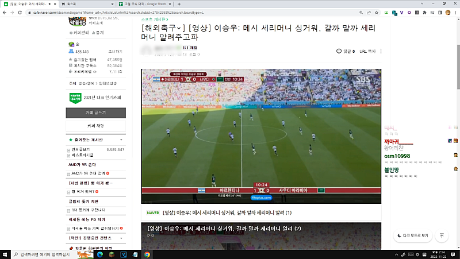Click the scroll-to-top arrow button
This screenshot has height=259, width=460.
click(442, 235)
